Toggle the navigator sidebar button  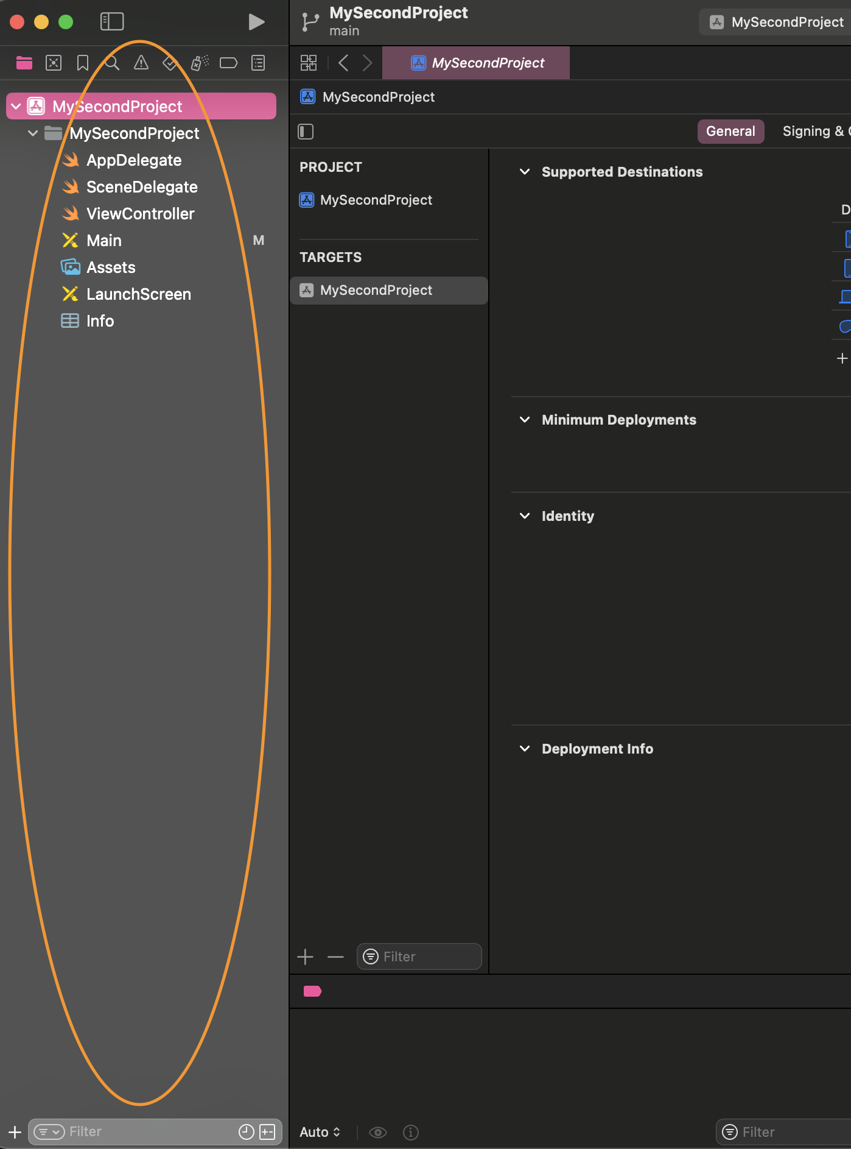coord(112,22)
